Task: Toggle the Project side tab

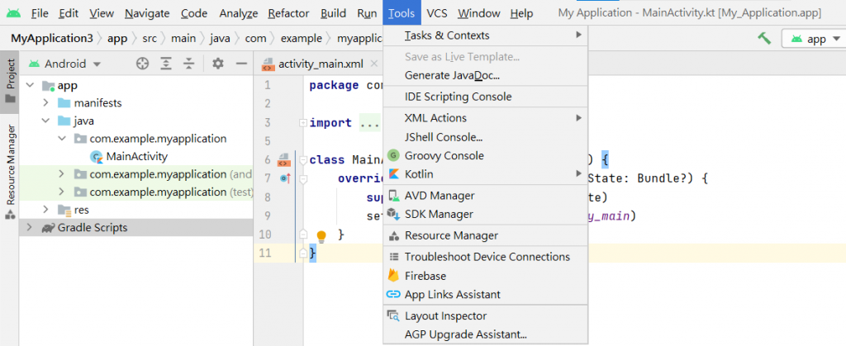Action: pos(10,81)
